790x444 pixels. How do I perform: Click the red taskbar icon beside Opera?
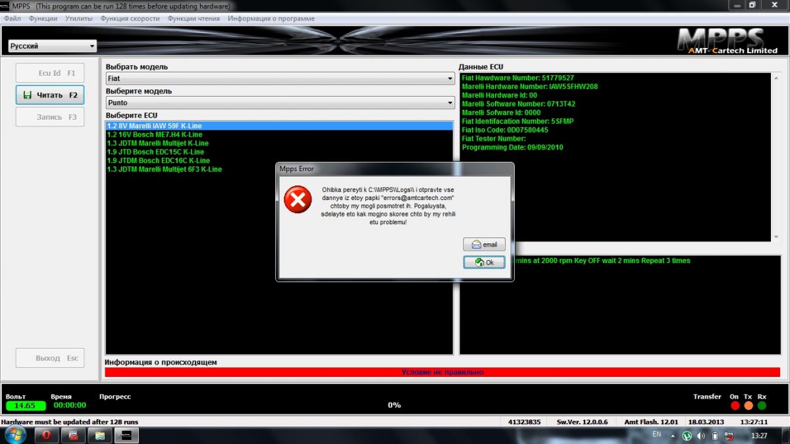(74, 435)
